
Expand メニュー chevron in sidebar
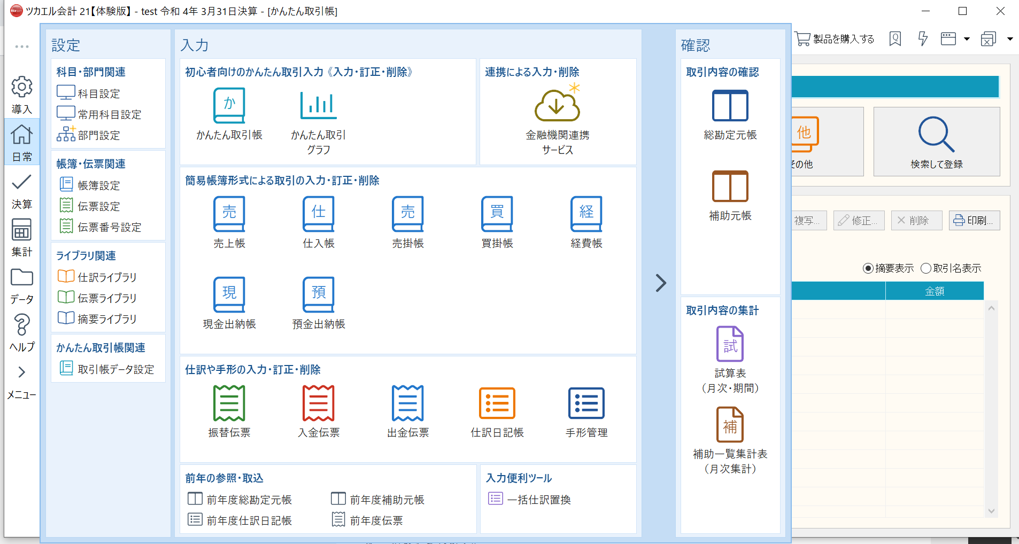22,372
